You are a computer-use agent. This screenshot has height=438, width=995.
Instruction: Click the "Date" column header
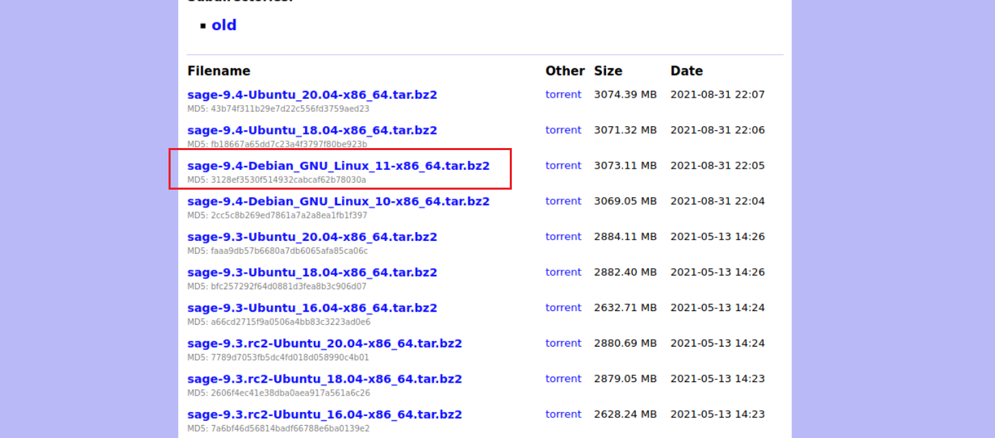point(687,71)
